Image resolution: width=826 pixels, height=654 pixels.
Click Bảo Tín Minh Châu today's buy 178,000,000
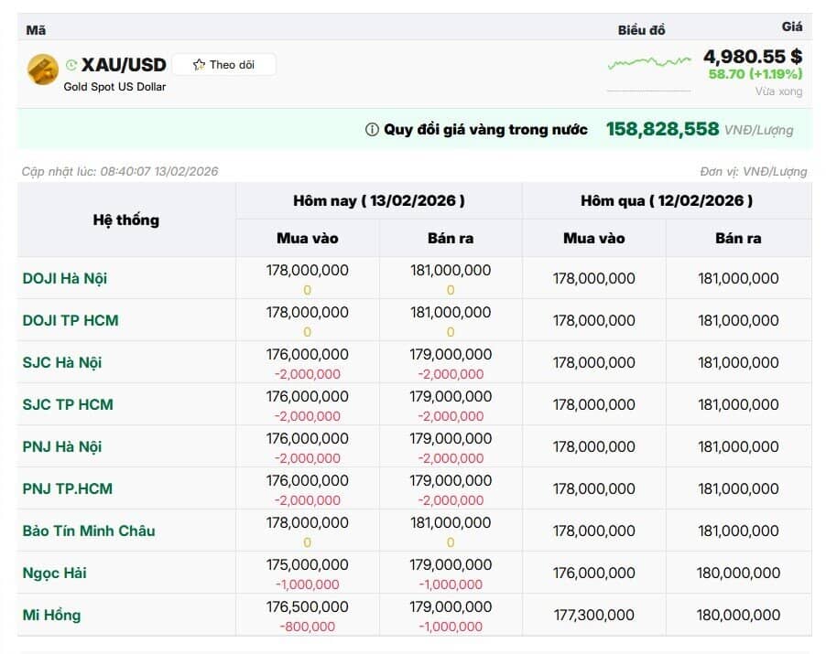tap(307, 522)
